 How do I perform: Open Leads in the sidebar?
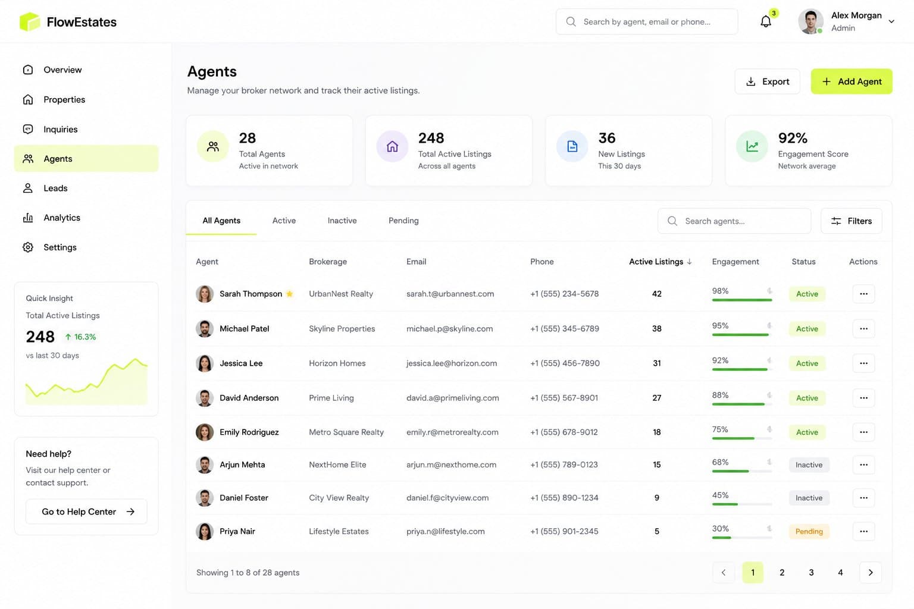coord(86,188)
